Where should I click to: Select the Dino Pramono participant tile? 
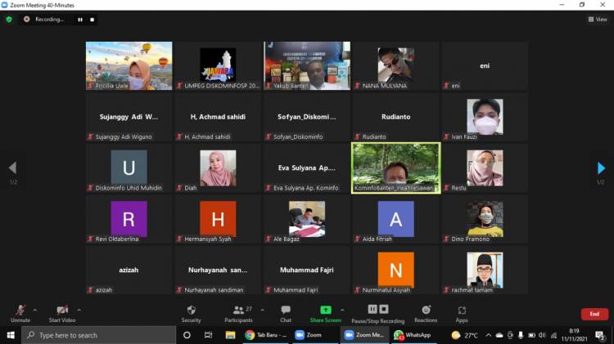pyautogui.click(x=485, y=219)
